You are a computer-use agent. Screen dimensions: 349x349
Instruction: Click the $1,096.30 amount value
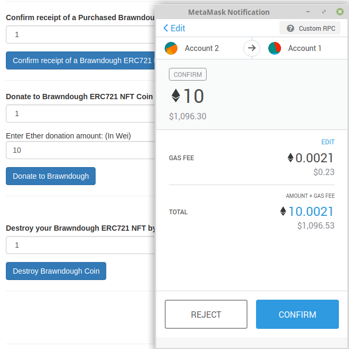coord(188,116)
